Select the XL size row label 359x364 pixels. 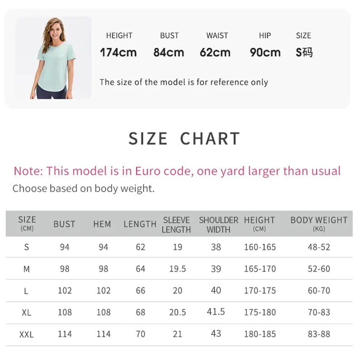tap(26, 313)
